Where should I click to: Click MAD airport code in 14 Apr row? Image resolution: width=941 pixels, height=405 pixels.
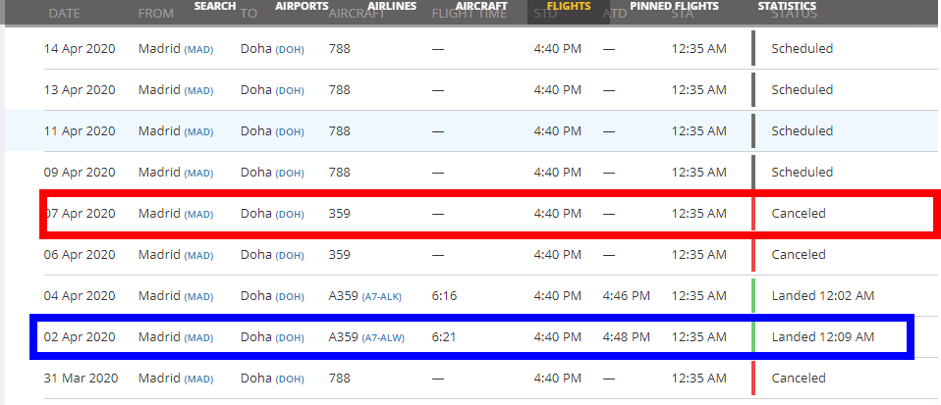[x=198, y=50]
